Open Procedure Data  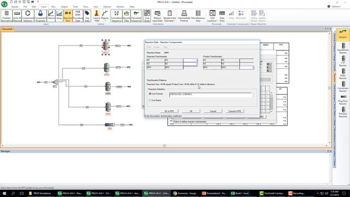pyautogui.click(x=78, y=16)
